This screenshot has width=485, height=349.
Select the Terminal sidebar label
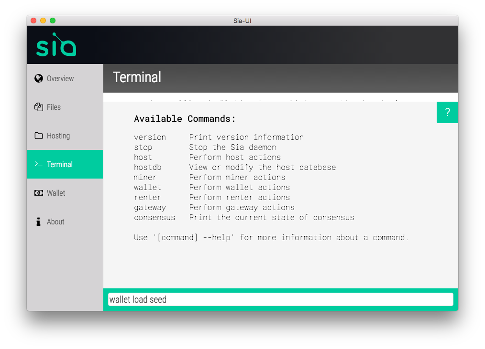60,164
